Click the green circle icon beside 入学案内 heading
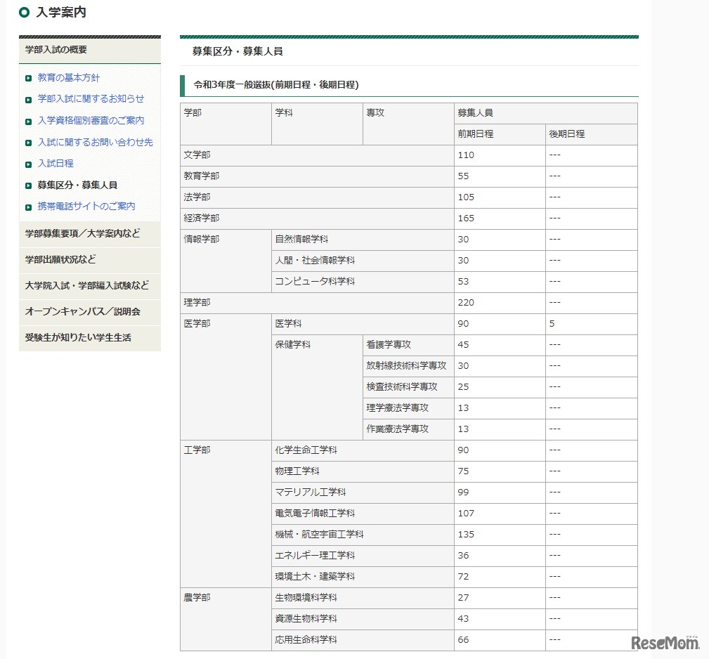This screenshot has width=709, height=659. coord(23,12)
